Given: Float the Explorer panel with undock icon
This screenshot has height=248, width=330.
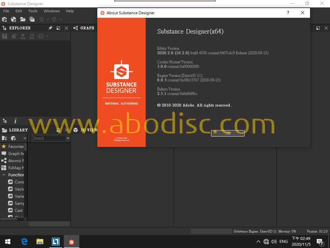Looking at the screenshot, I should tap(58, 28).
